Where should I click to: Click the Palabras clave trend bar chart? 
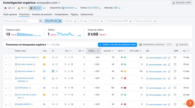pos(29,34)
